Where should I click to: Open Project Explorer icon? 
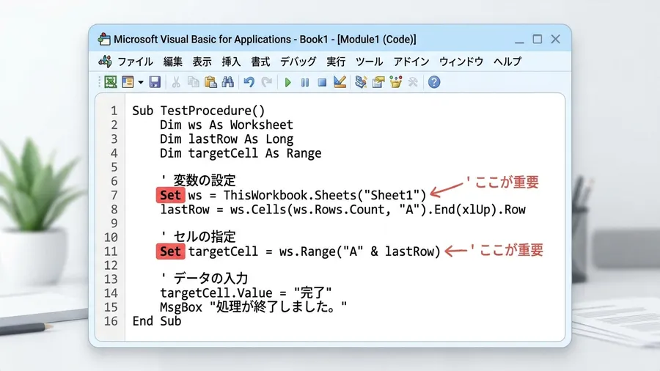click(x=361, y=82)
